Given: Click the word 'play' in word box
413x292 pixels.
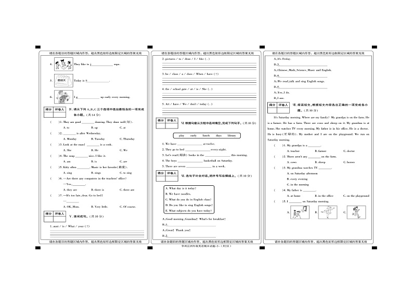Looking at the screenshot, I should [x=182, y=135].
